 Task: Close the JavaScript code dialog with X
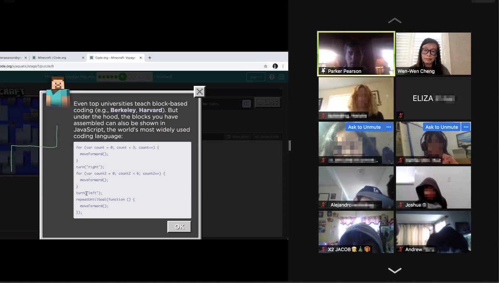(x=200, y=92)
